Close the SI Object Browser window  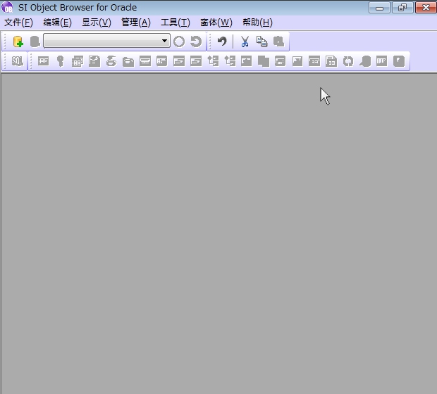pyautogui.click(x=426, y=8)
